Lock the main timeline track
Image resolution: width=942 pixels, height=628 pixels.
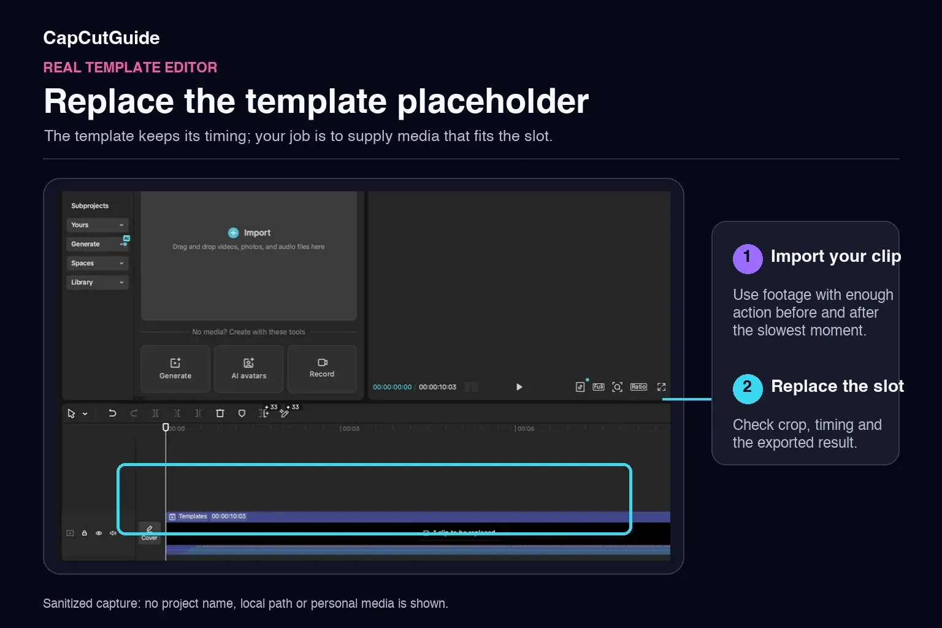click(85, 533)
